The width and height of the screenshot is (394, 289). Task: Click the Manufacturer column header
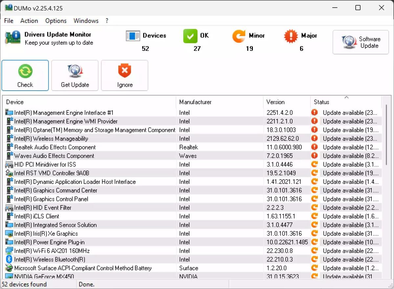[x=195, y=102]
